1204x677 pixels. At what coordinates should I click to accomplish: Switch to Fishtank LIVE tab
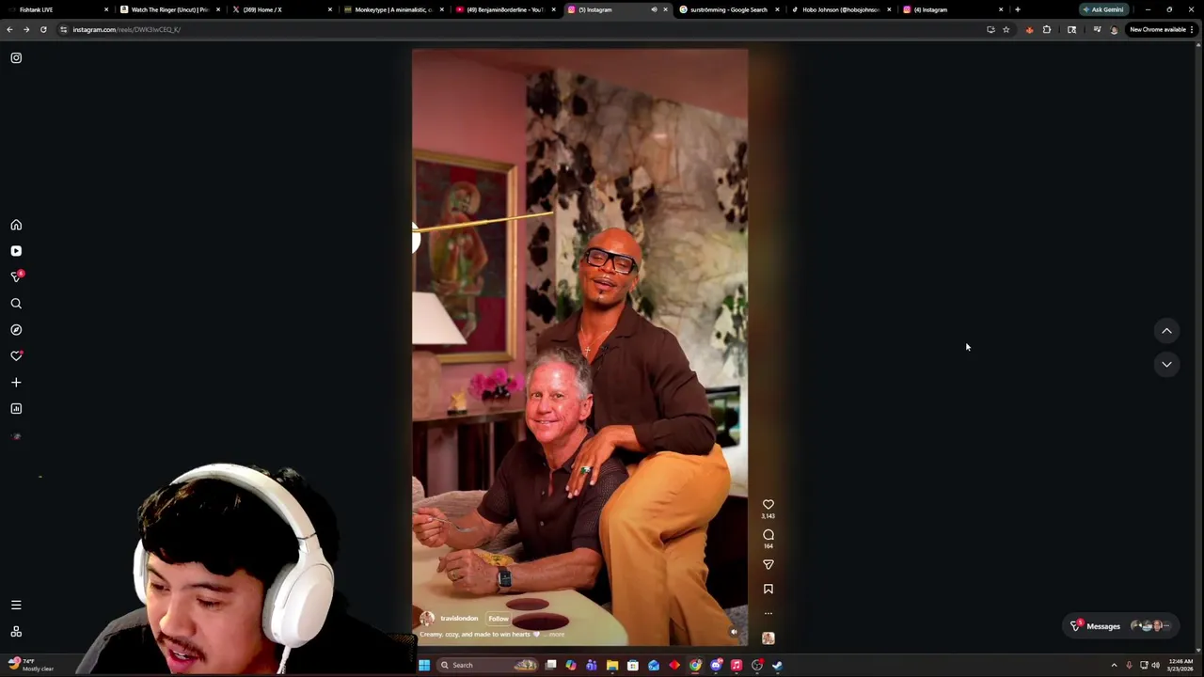(x=56, y=9)
